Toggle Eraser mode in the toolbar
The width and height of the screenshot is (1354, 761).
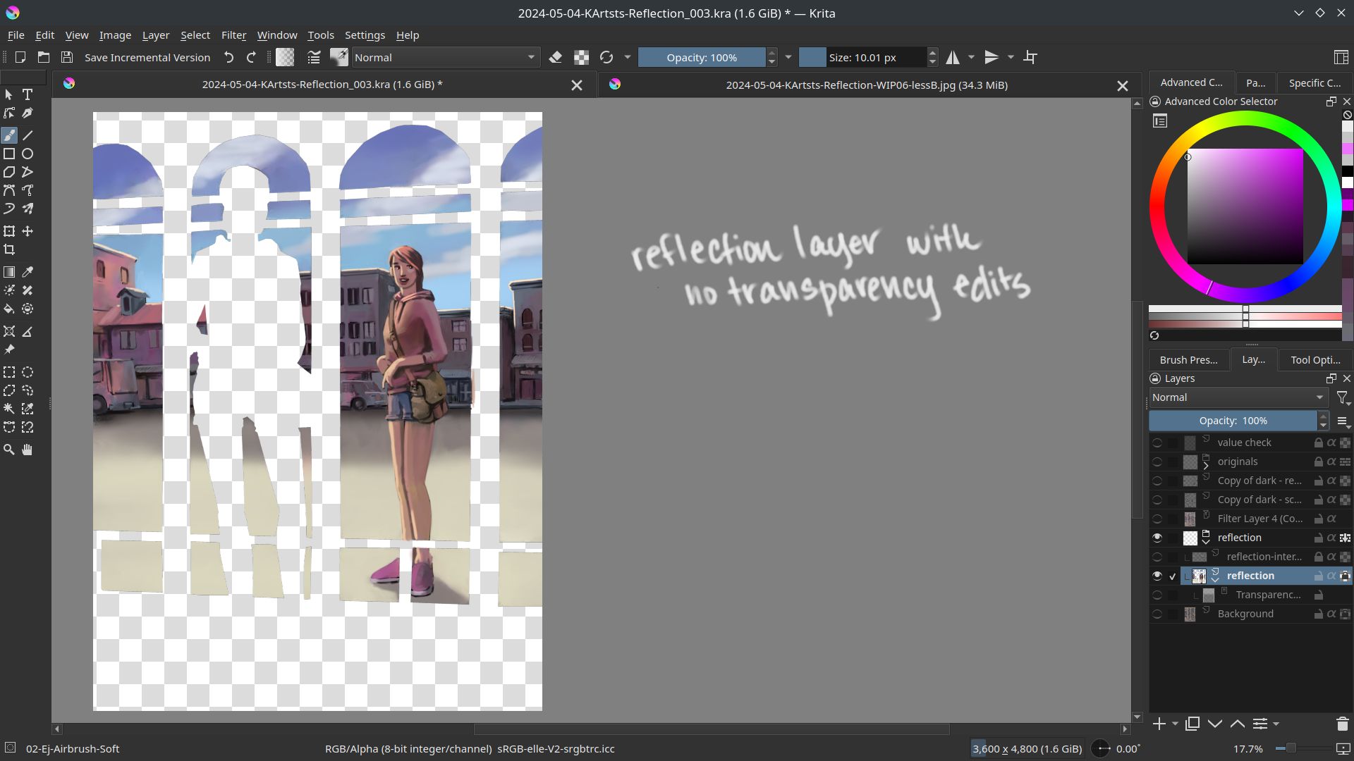(556, 58)
